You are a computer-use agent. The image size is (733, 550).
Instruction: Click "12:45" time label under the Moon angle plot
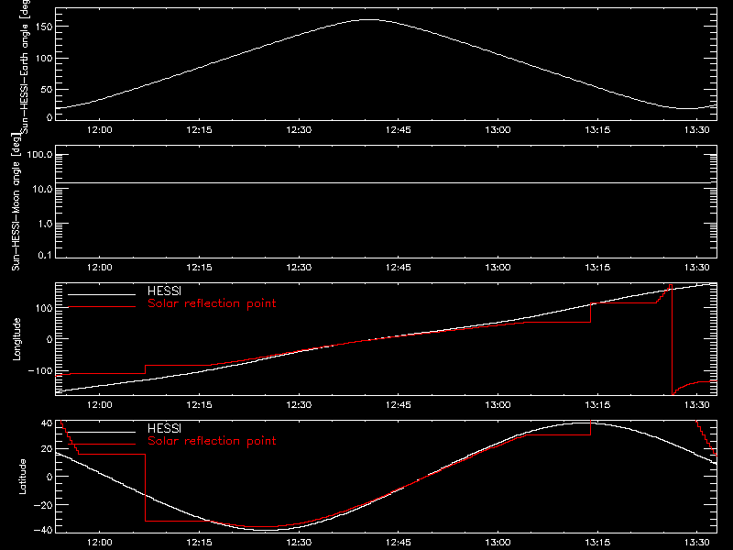(399, 268)
